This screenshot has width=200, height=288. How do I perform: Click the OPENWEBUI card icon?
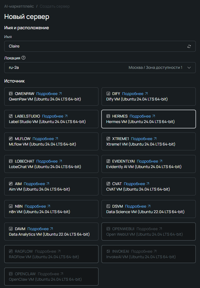coord(108,229)
